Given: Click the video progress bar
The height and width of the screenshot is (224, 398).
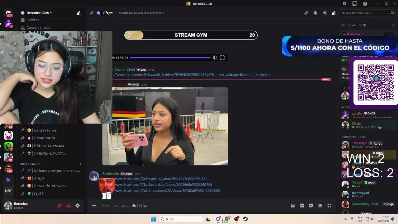Looking at the screenshot, I should [x=170, y=58].
